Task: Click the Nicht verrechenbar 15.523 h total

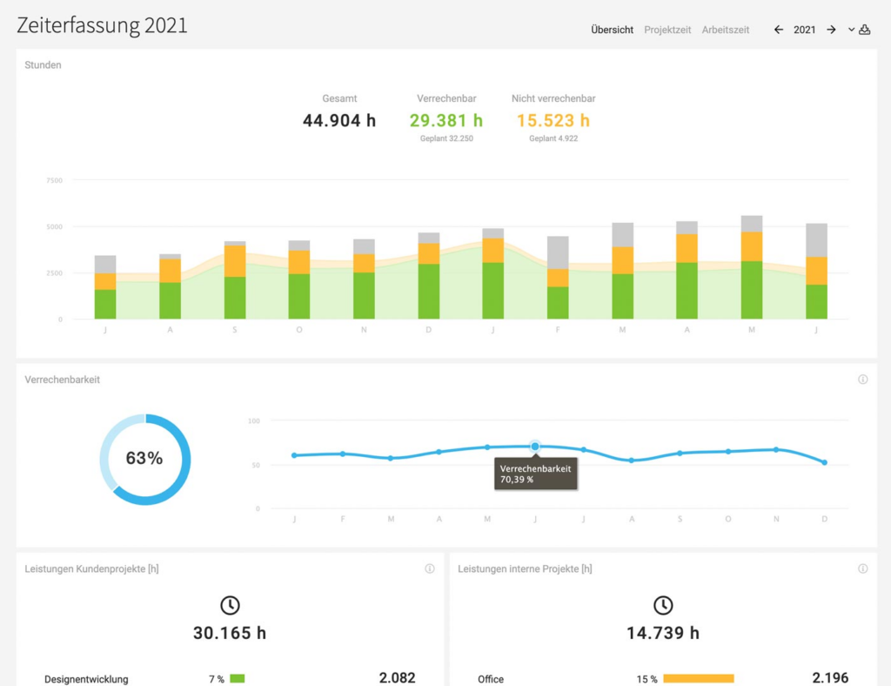Action: (x=553, y=120)
